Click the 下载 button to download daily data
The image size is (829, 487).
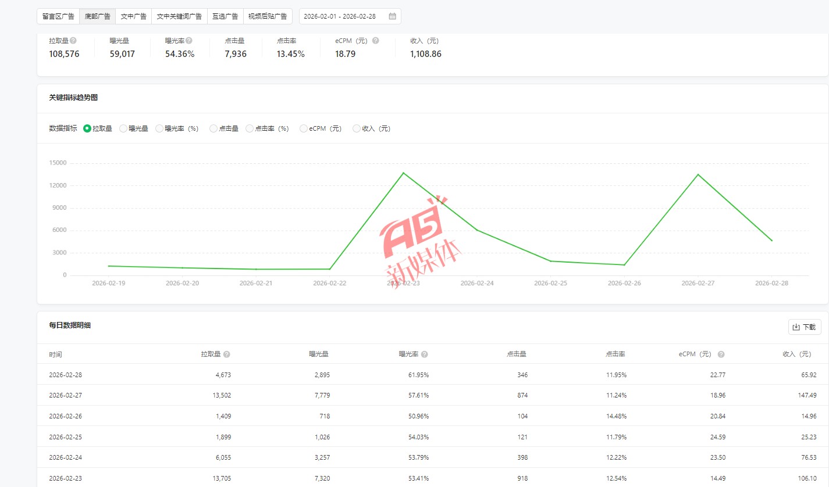pyautogui.click(x=805, y=327)
